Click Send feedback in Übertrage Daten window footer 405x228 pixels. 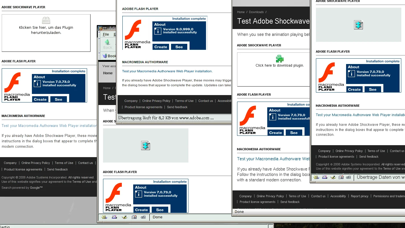point(369,157)
